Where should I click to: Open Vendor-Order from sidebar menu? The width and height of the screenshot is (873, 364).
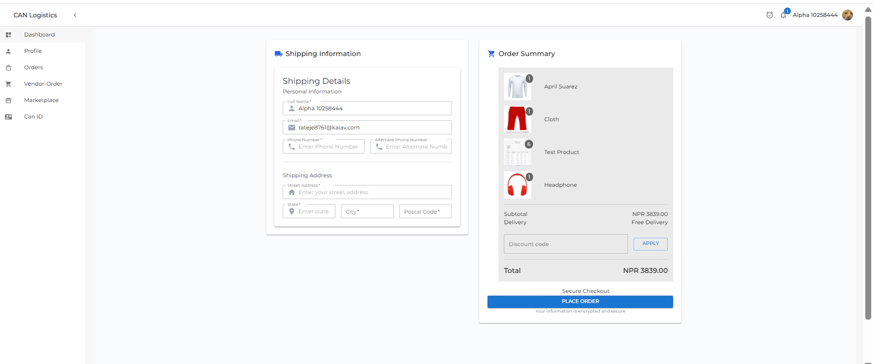coord(42,84)
